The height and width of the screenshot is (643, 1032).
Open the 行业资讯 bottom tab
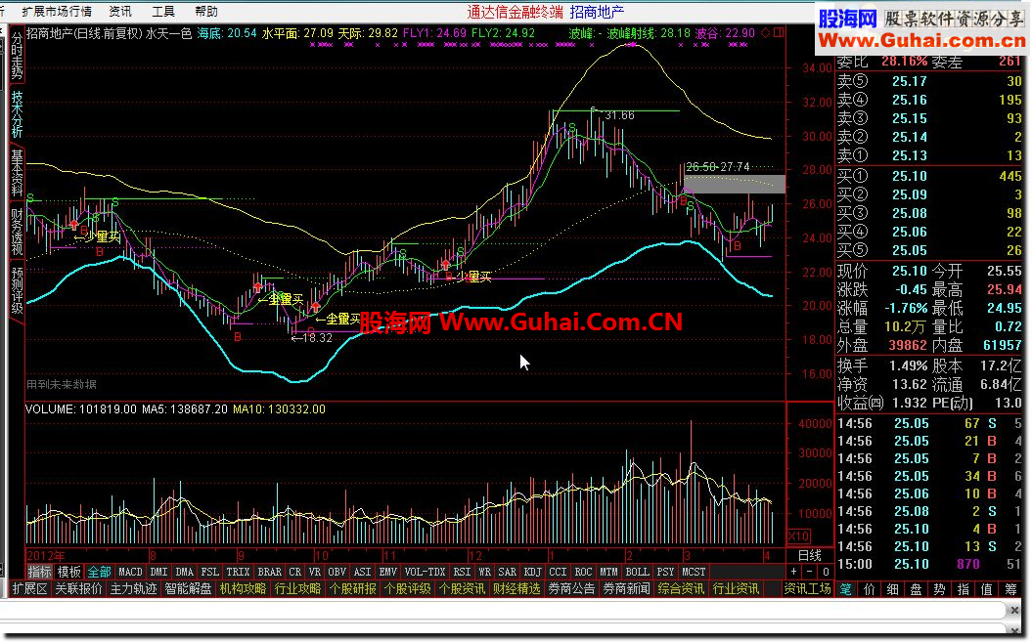(x=736, y=589)
